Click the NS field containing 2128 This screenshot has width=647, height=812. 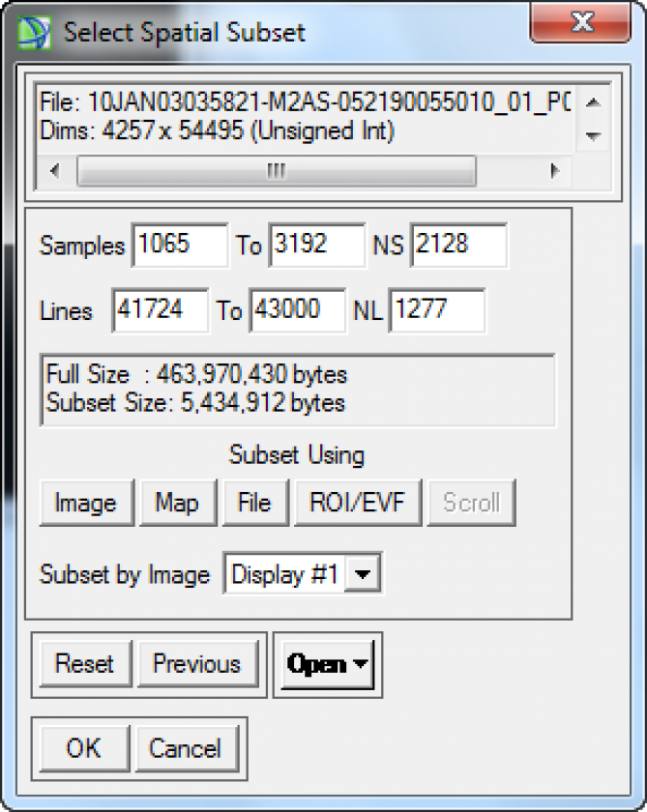458,245
